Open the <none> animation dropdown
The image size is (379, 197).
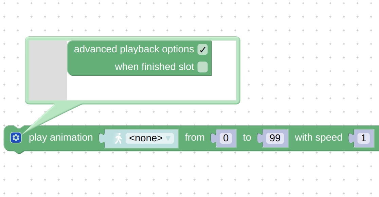point(150,138)
